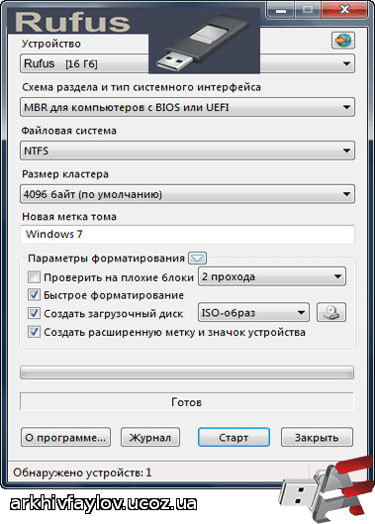Open the NTFS file system dropdown

pos(187,151)
